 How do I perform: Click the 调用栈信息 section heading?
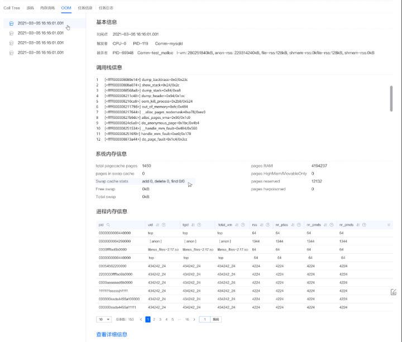click(x=109, y=68)
